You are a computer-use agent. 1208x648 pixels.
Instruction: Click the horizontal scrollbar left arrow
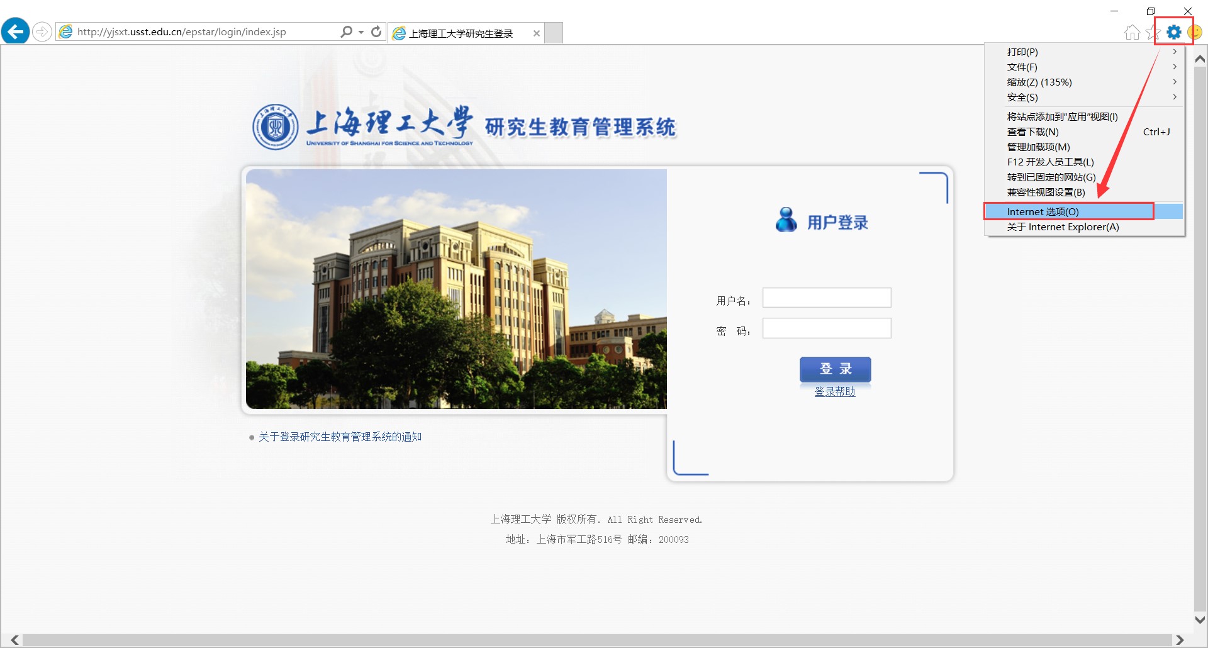coord(14,640)
